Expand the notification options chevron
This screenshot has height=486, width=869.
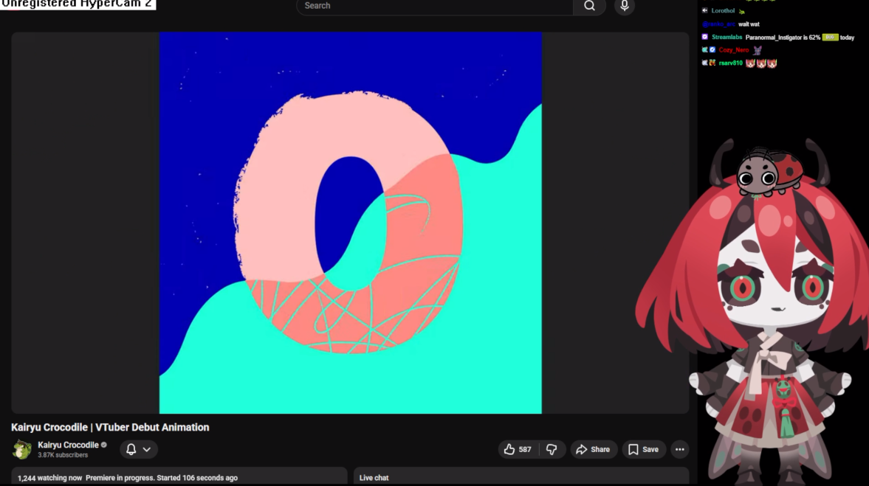[147, 449]
